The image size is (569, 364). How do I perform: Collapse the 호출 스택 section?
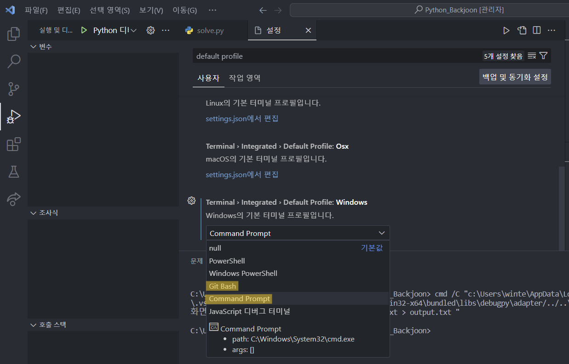point(103,325)
